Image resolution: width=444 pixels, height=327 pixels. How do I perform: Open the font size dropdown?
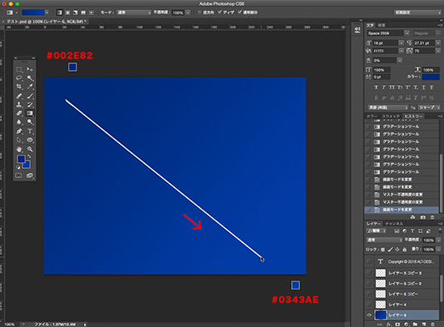(x=402, y=42)
